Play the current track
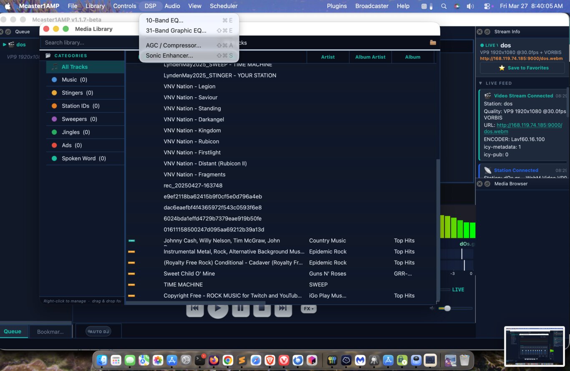This screenshot has height=371, width=570. pyautogui.click(x=218, y=309)
